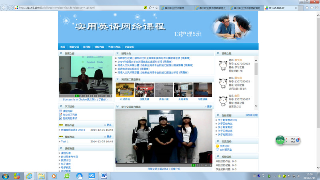Open the 作业与考试 navigation menu item

tap(114, 47)
